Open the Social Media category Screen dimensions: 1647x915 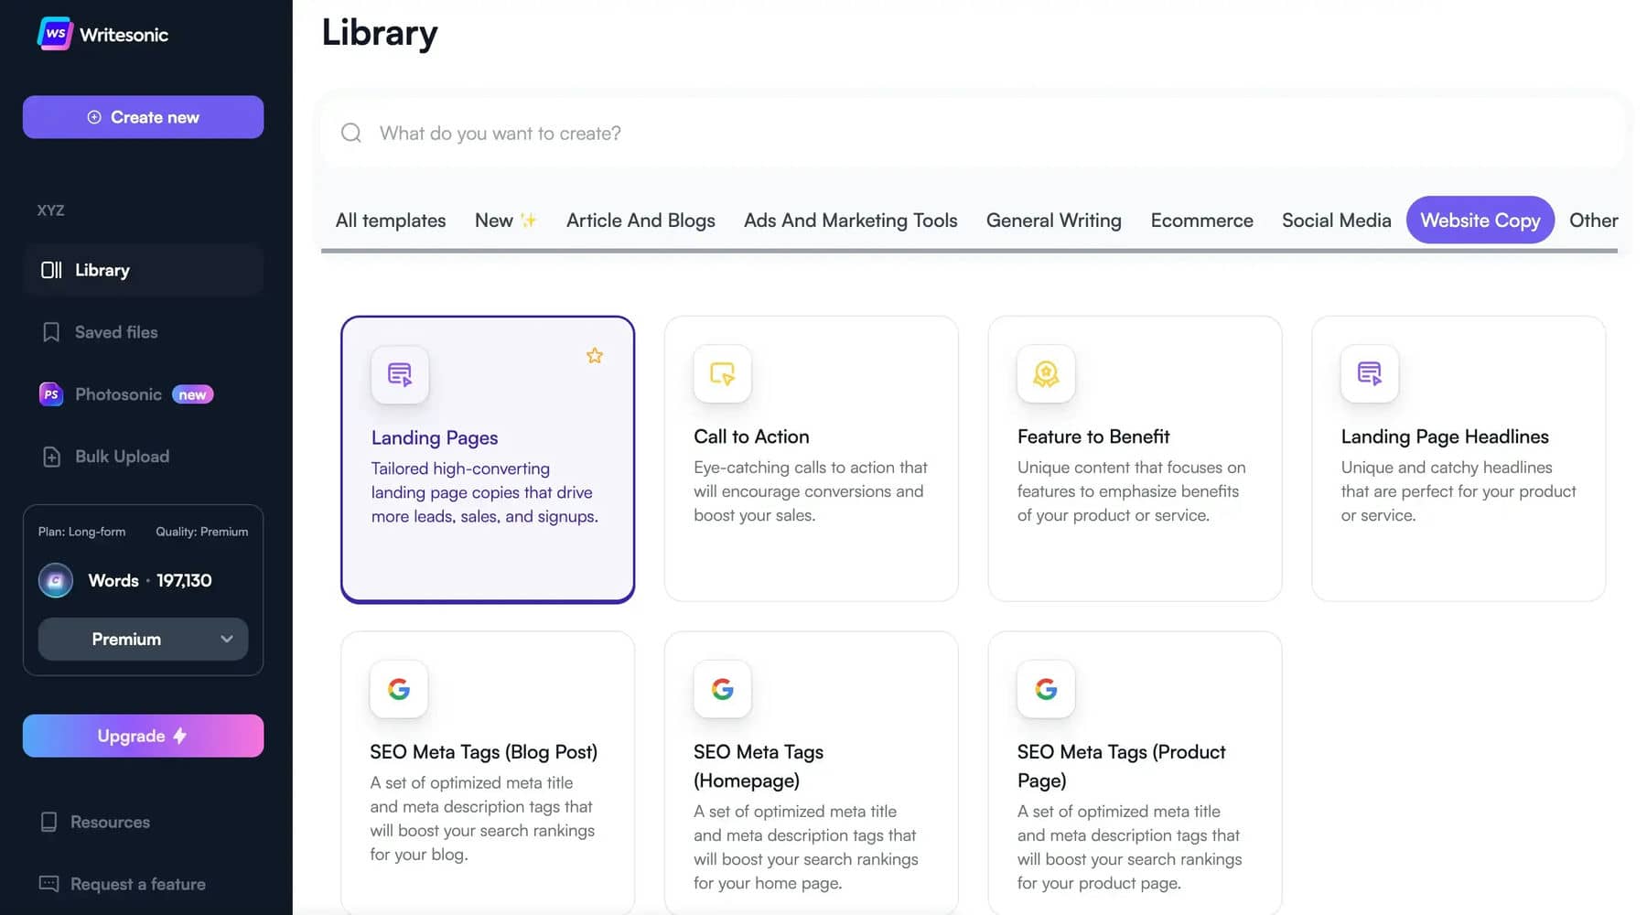point(1337,220)
